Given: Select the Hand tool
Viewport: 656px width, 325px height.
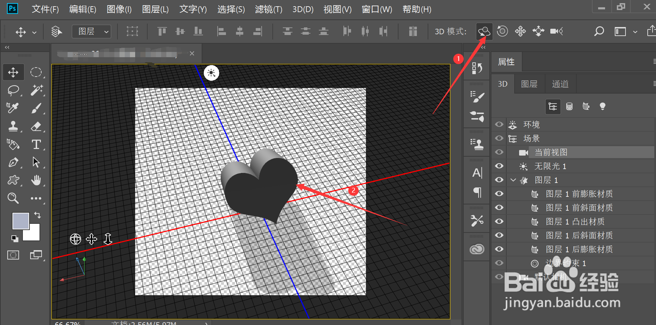Looking at the screenshot, I should point(36,180).
